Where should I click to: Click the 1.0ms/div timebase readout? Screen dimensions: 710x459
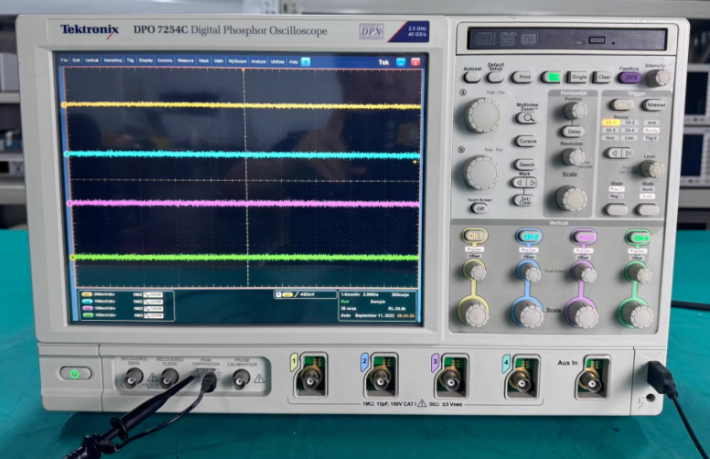point(350,294)
